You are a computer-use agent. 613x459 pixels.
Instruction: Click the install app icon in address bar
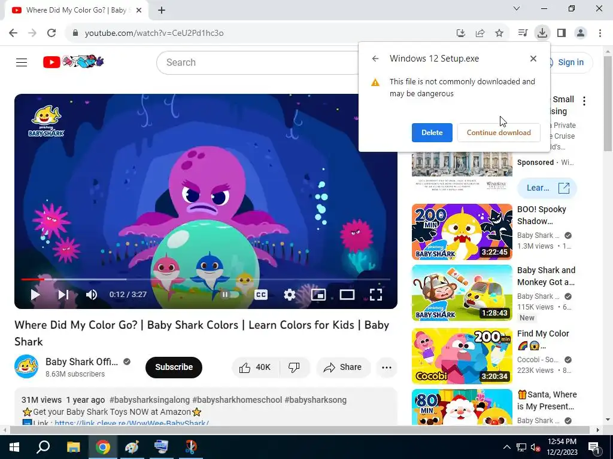(461, 33)
